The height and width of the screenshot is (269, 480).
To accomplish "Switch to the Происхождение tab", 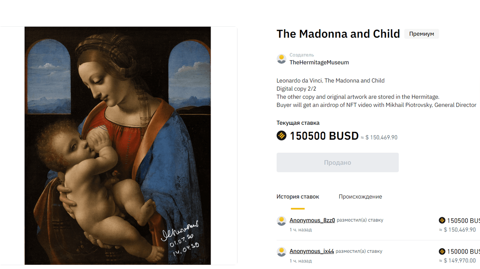I will [360, 197].
